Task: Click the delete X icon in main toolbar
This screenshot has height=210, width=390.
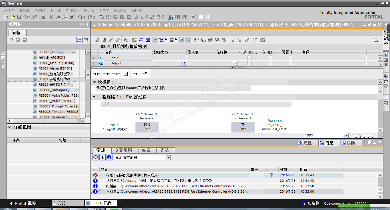Action: tap(72, 17)
